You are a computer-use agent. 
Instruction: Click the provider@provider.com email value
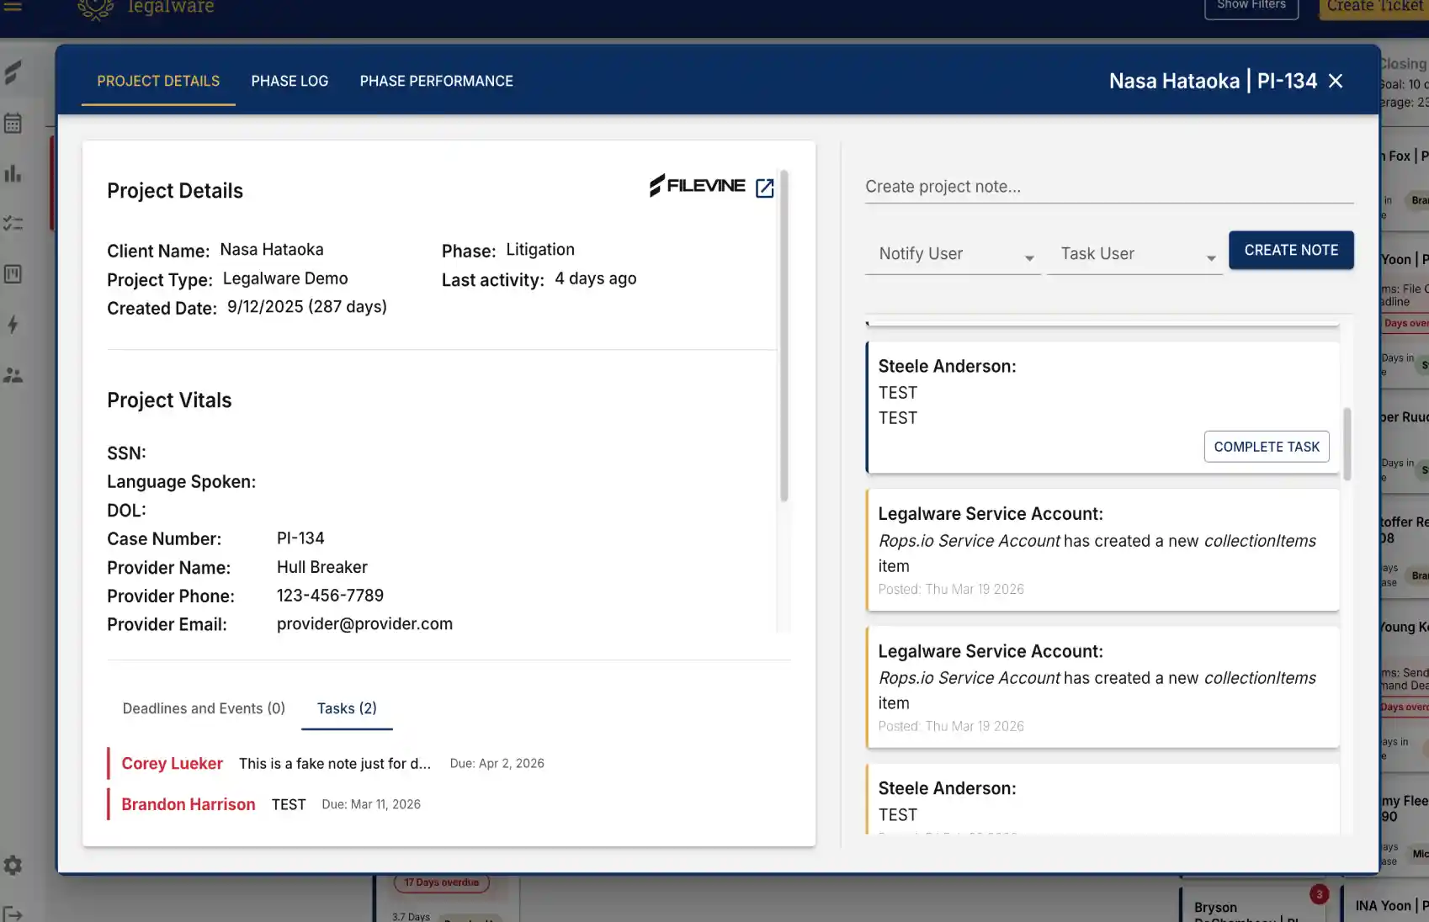[364, 624]
